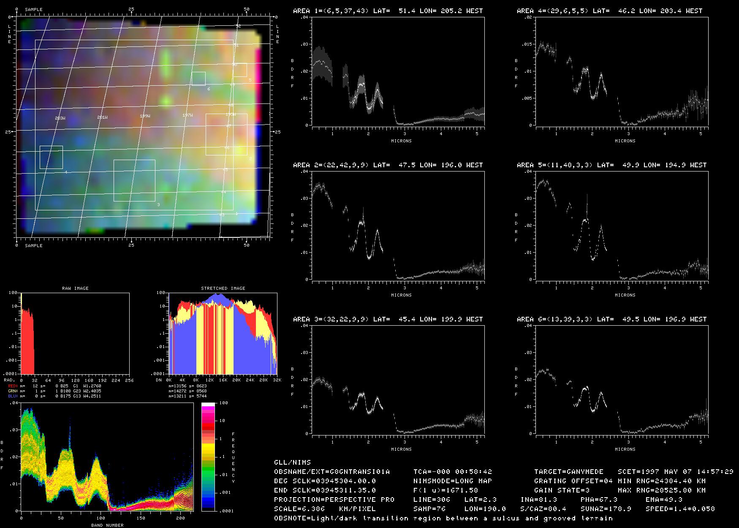This screenshot has height=528, width=739.
Task: Select the Area 3 box in the color image
Action: pyautogui.click(x=134, y=180)
